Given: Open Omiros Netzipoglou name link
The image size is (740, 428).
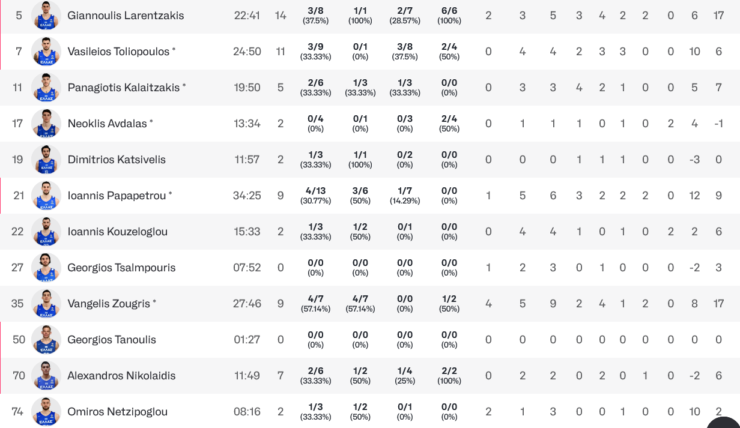Looking at the screenshot, I should 117,412.
